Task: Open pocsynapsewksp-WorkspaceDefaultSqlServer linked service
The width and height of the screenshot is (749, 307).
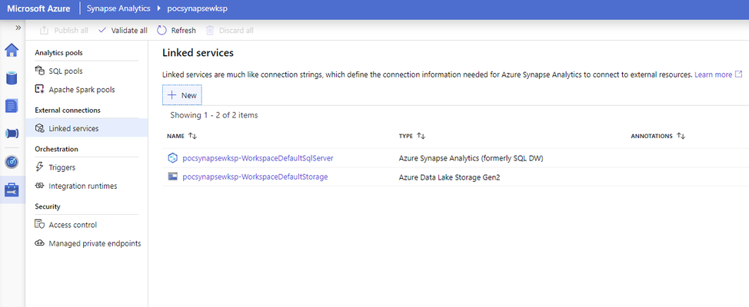Action: (258, 158)
